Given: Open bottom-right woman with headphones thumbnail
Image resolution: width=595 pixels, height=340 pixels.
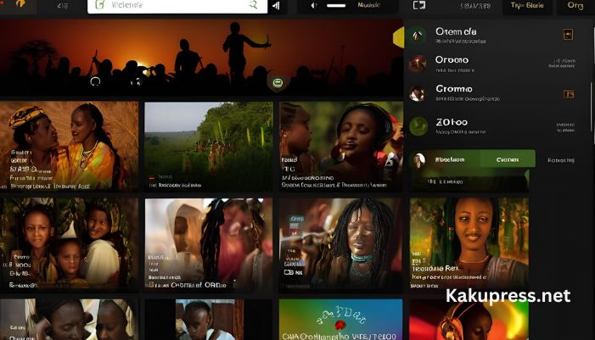Looking at the screenshot, I should [x=469, y=320].
